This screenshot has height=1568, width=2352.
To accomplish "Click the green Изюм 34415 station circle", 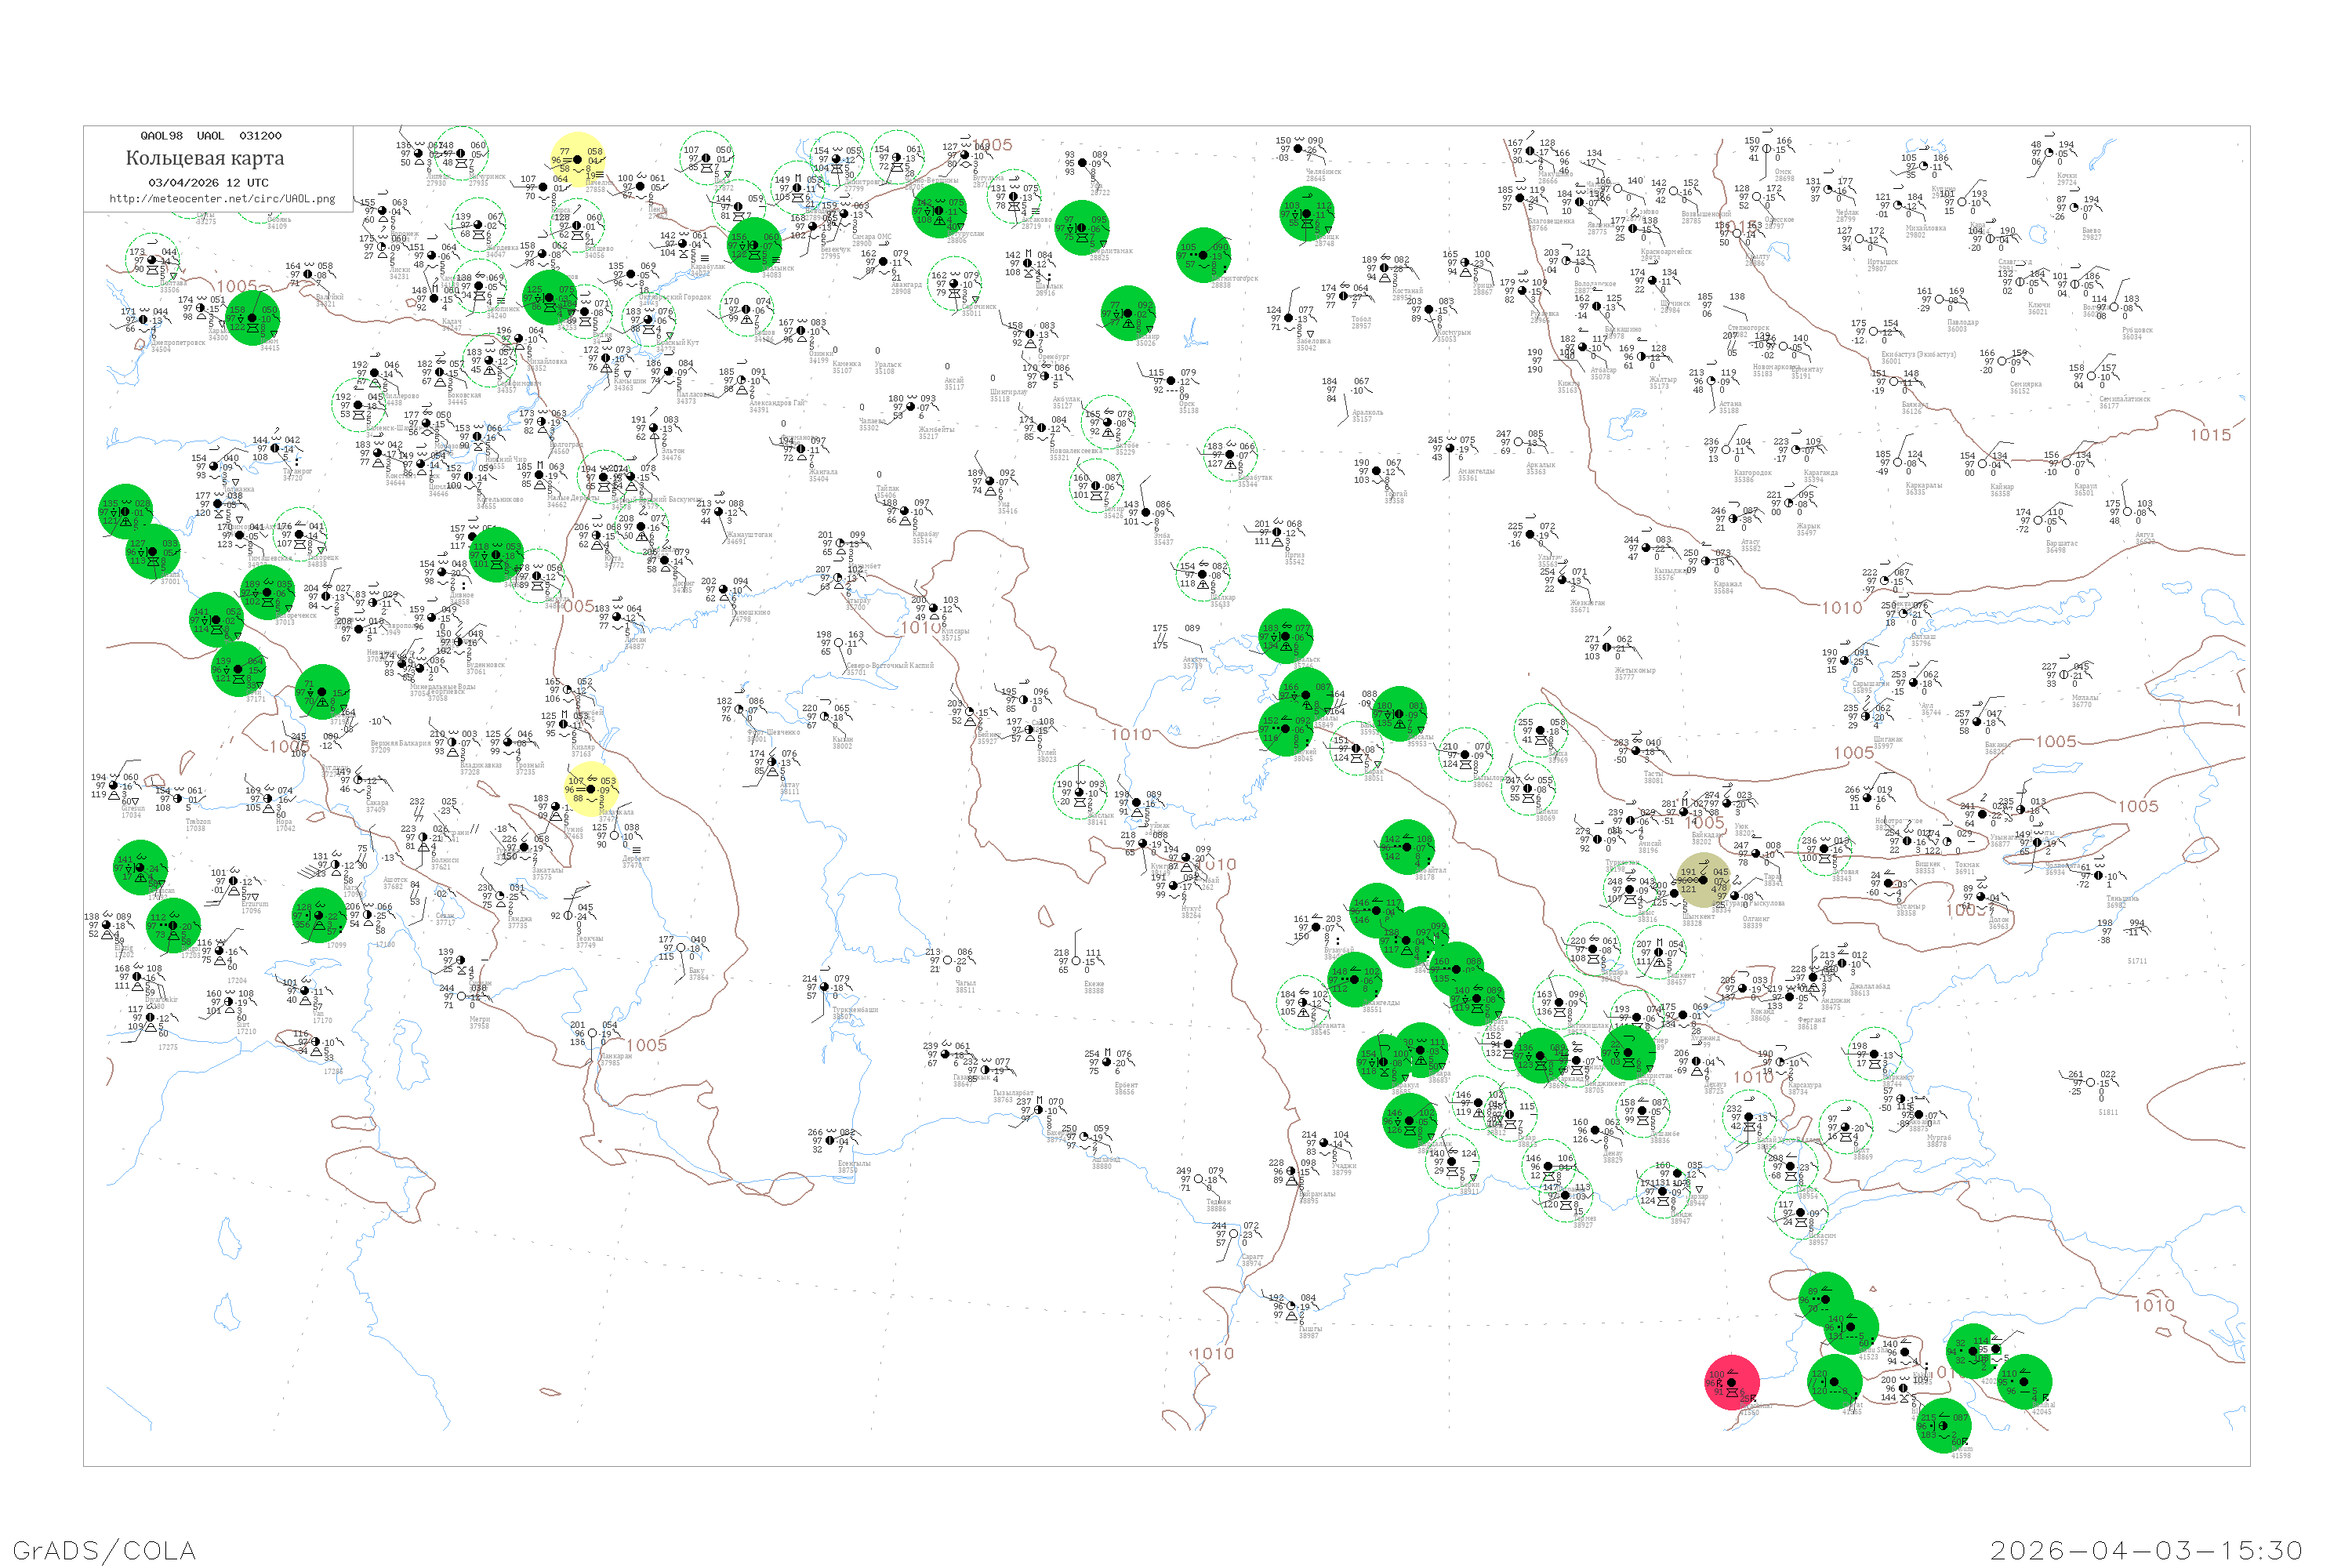I will [252, 318].
